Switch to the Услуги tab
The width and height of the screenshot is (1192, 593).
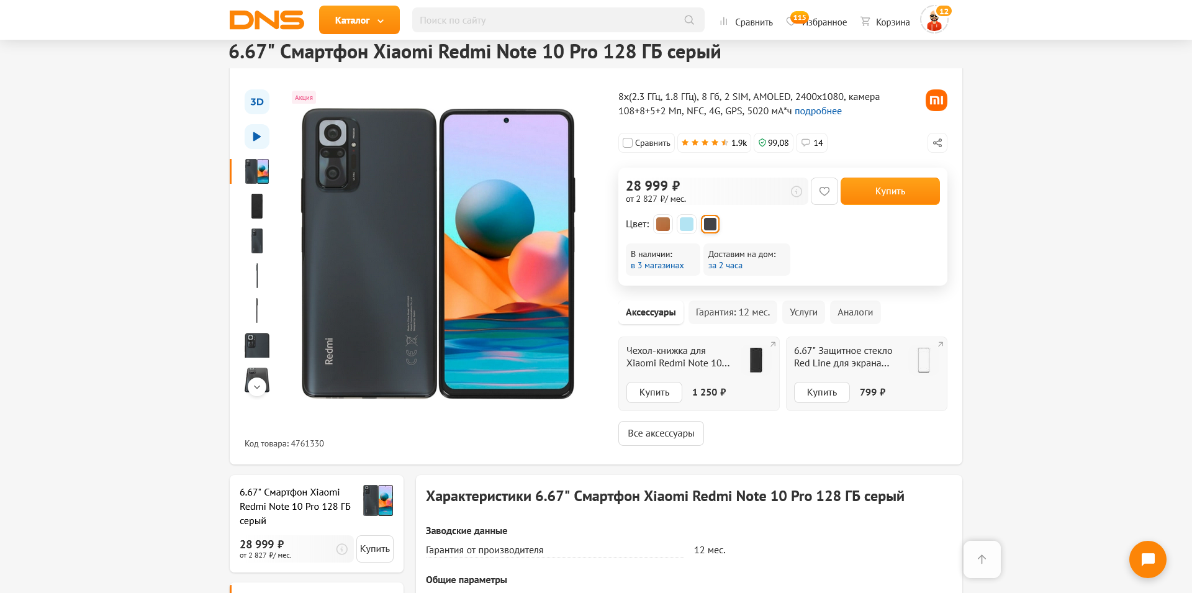point(803,312)
